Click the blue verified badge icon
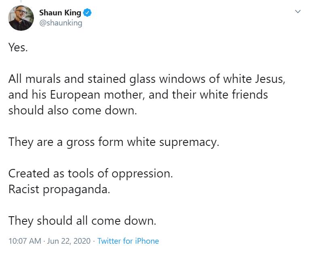The width and height of the screenshot is (309, 253). click(88, 13)
